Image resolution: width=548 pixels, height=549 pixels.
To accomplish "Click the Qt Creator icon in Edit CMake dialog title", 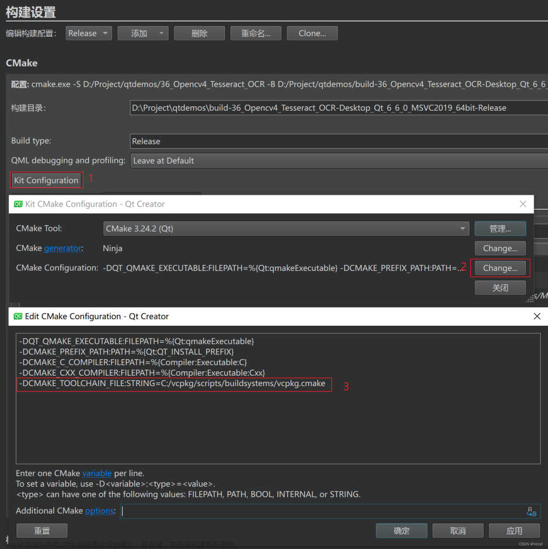I will tap(18, 316).
